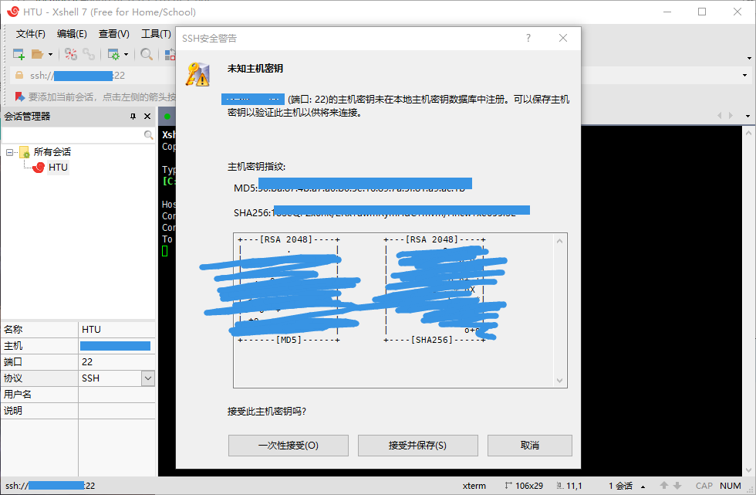756x495 pixels.
Task: Click the search icon in session manager
Action: 149,134
